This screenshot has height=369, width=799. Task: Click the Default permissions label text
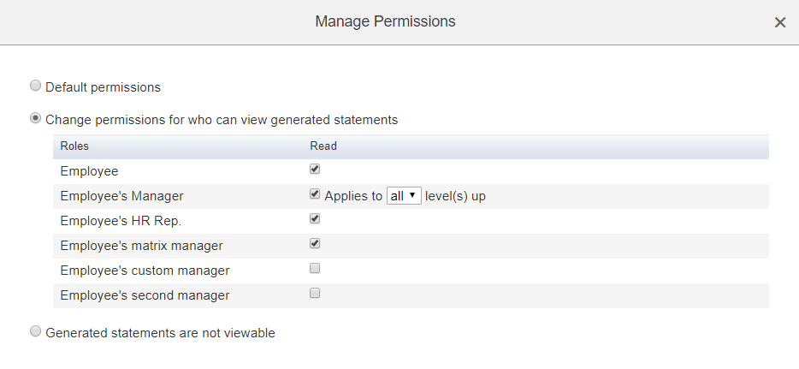(x=103, y=87)
